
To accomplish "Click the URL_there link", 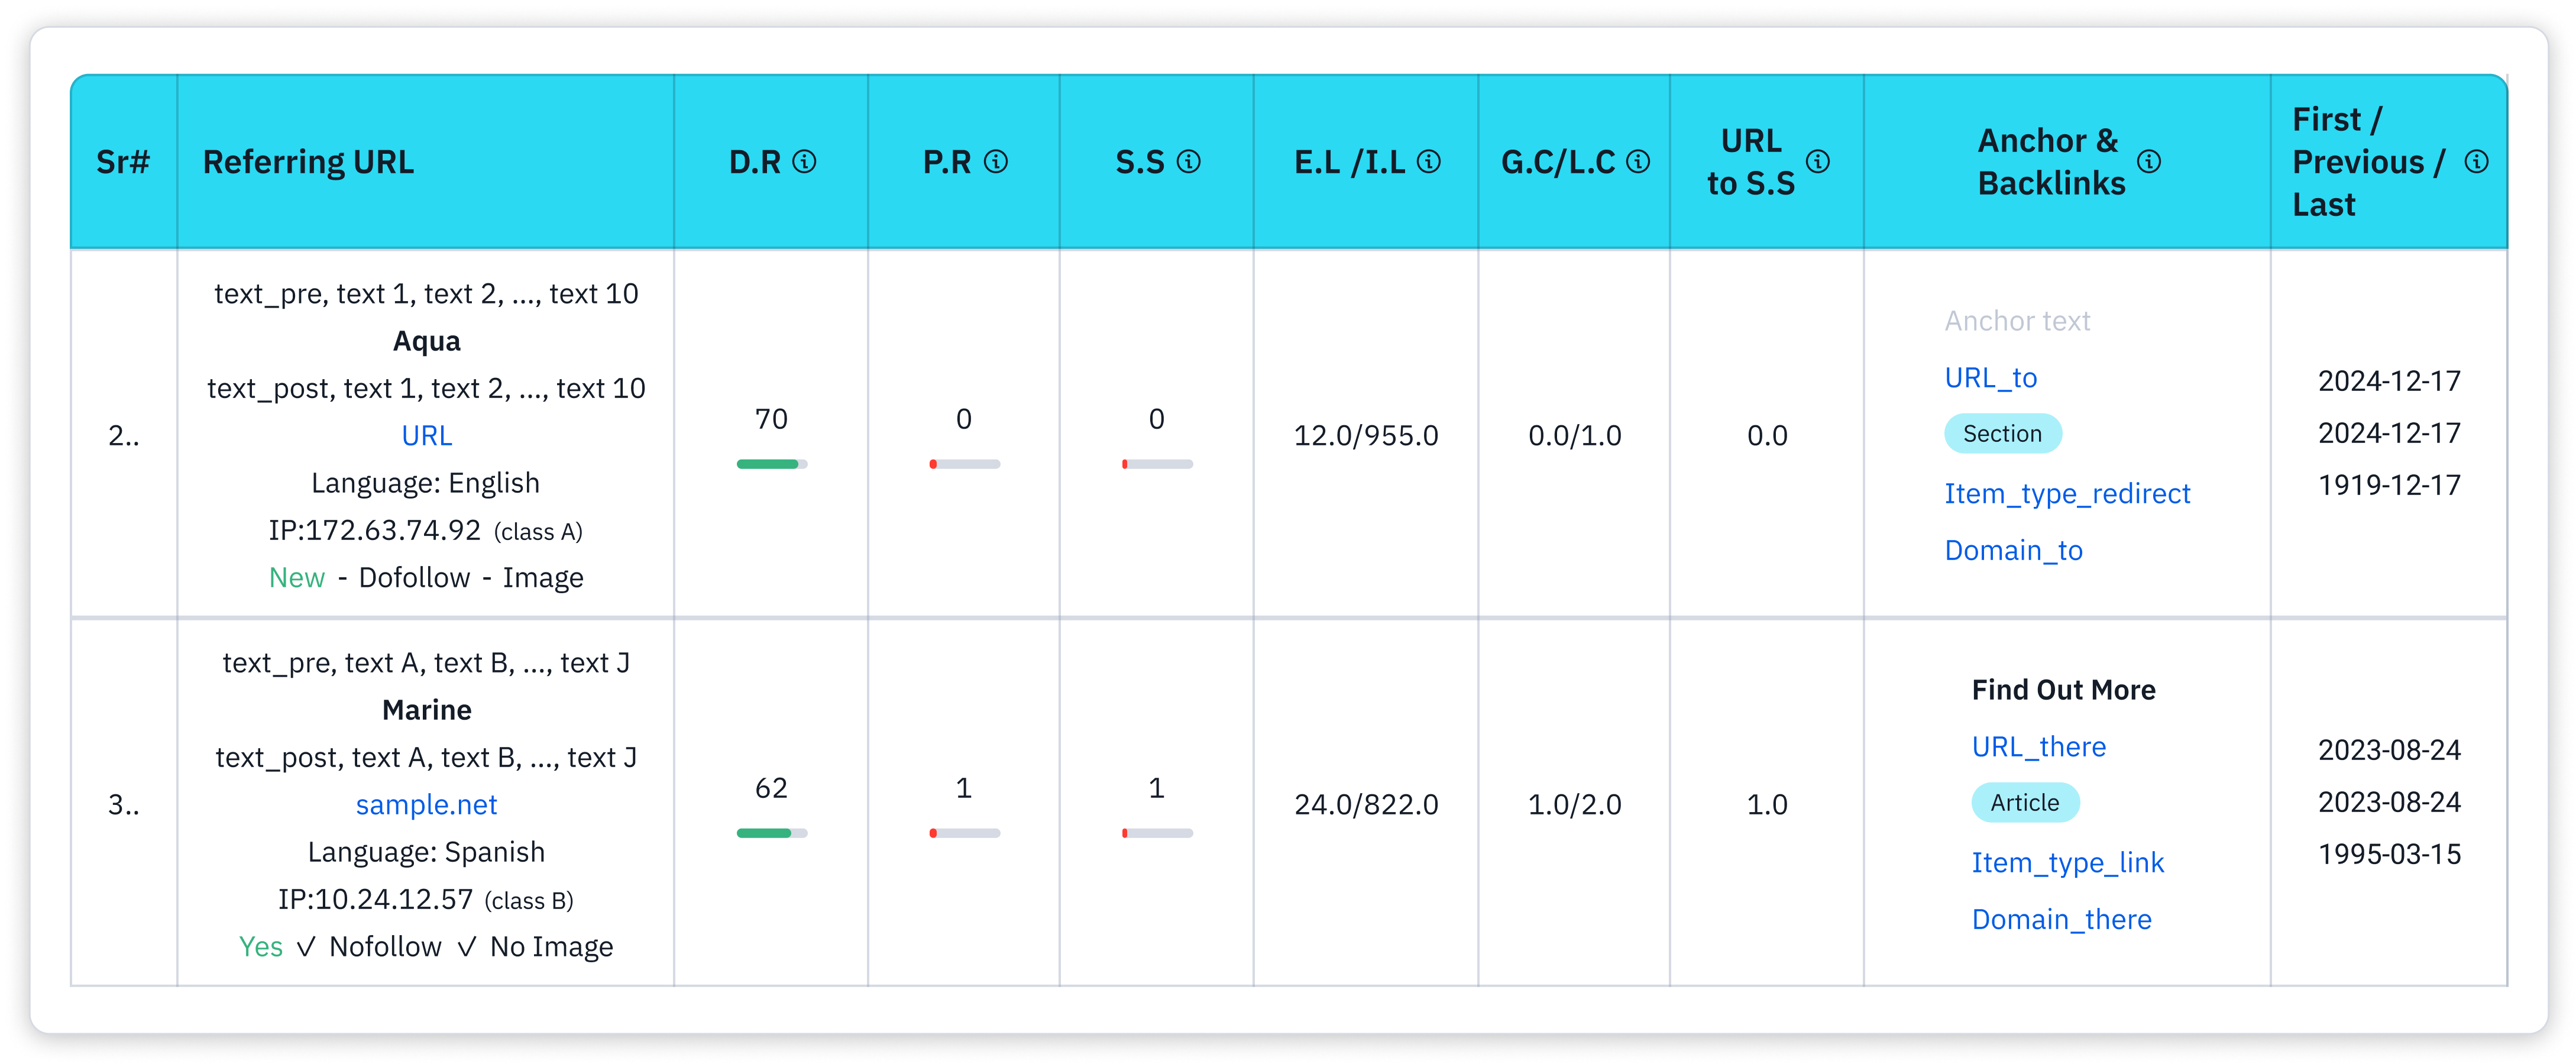I will [x=2038, y=747].
